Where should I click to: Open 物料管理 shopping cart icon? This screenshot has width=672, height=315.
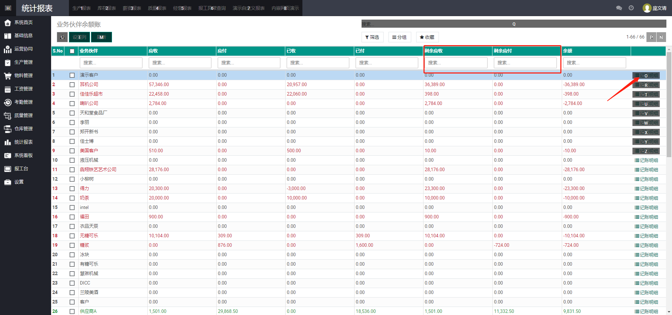click(8, 76)
